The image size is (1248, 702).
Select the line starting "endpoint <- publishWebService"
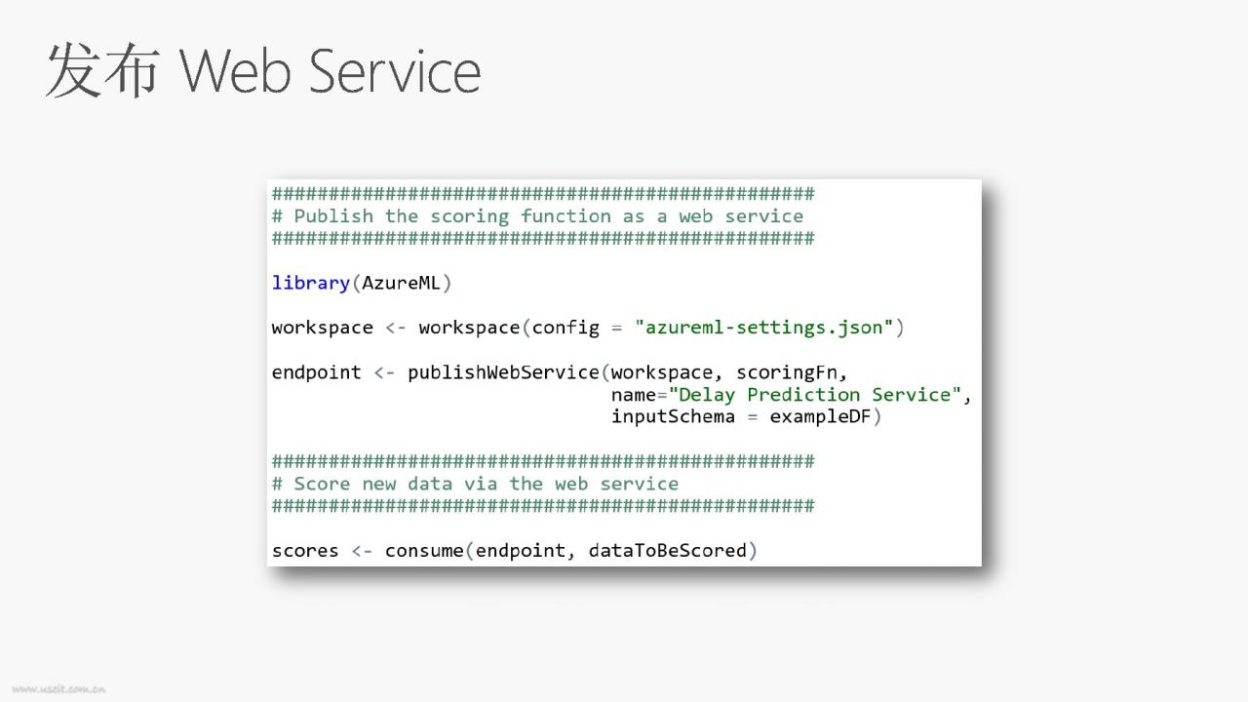(x=560, y=372)
